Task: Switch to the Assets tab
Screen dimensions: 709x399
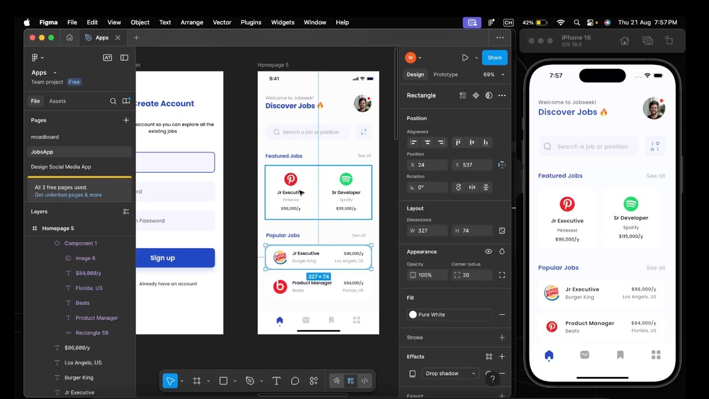Action: coord(58,101)
